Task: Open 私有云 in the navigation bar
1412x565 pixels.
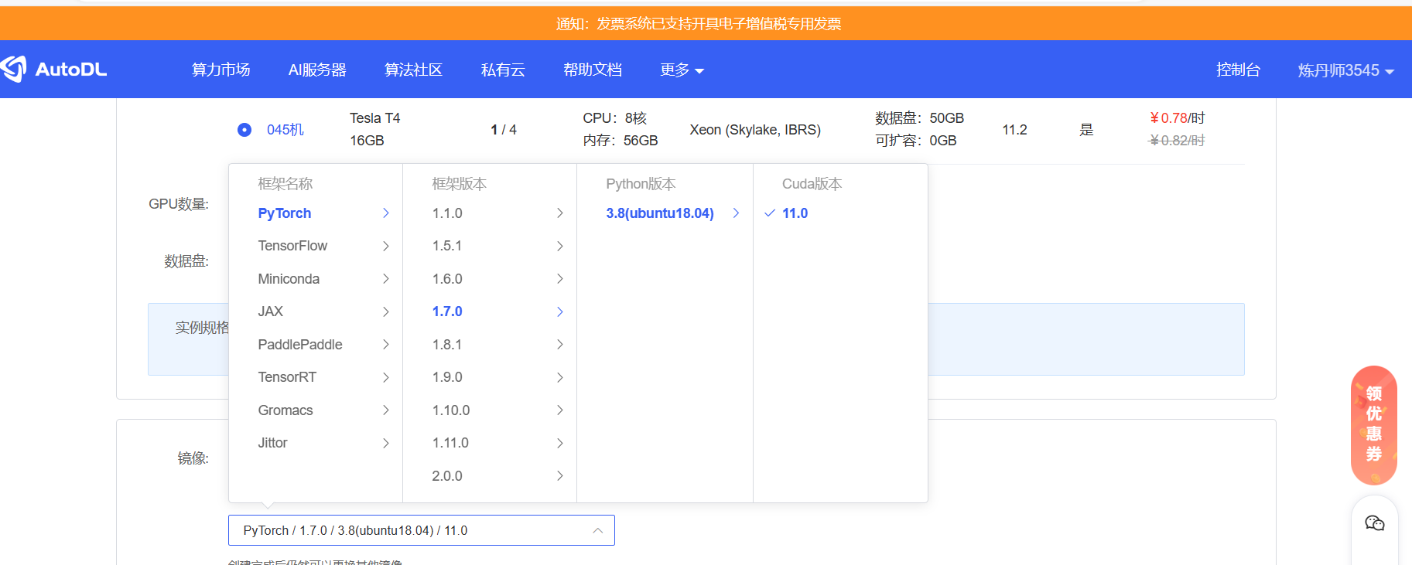Action: click(x=503, y=70)
